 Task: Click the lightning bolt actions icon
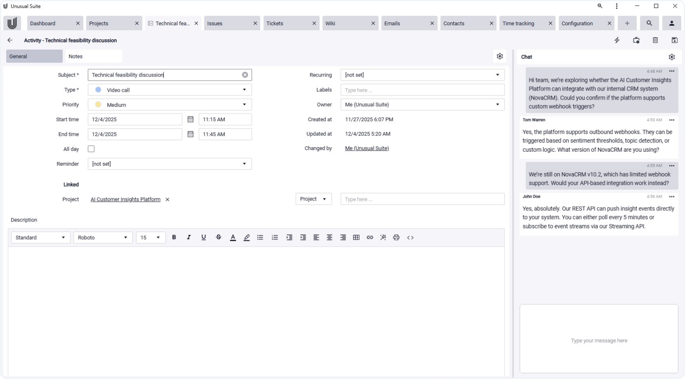617,40
